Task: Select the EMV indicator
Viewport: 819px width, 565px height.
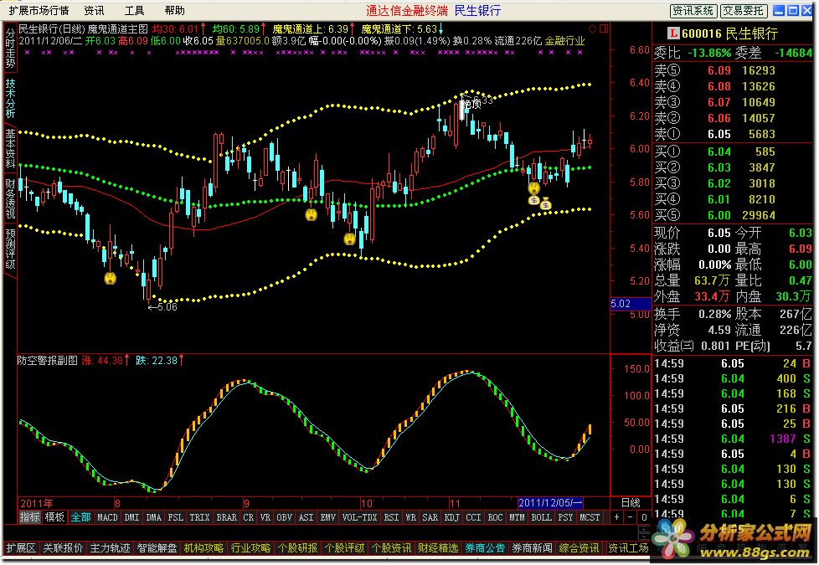Action: pos(328,517)
